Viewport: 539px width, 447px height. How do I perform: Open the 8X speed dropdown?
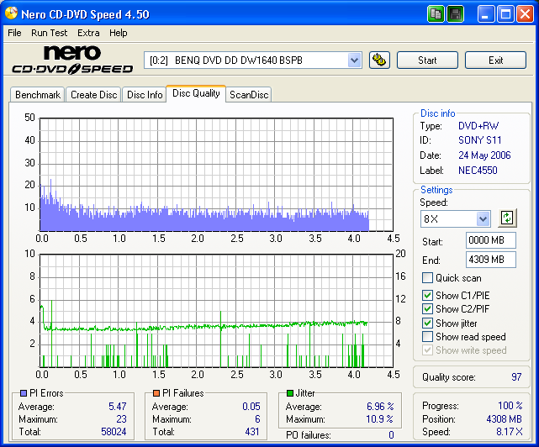483,218
